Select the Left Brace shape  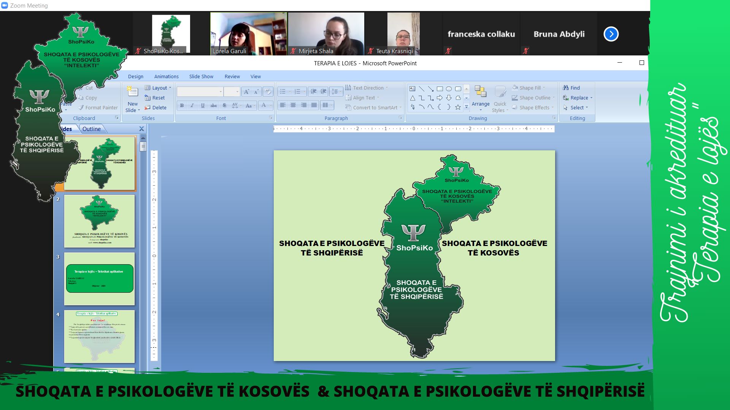tap(440, 107)
